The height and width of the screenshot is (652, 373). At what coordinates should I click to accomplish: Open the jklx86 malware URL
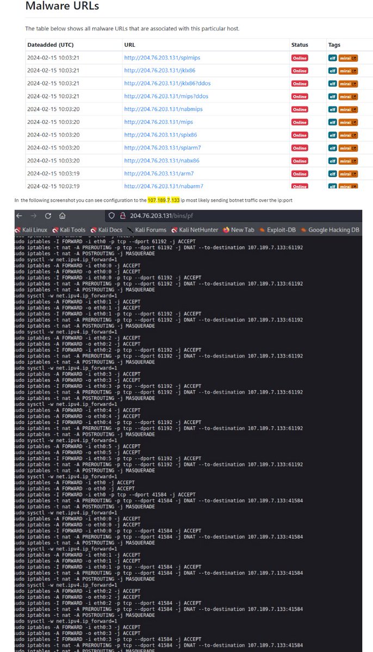160,71
